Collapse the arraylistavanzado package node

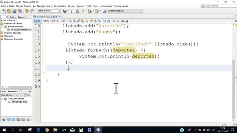pyautogui.click(x=2, y=27)
